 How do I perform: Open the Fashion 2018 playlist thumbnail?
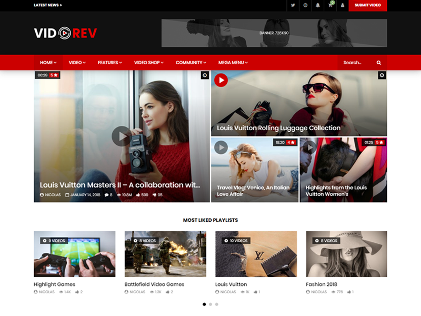[x=347, y=254]
